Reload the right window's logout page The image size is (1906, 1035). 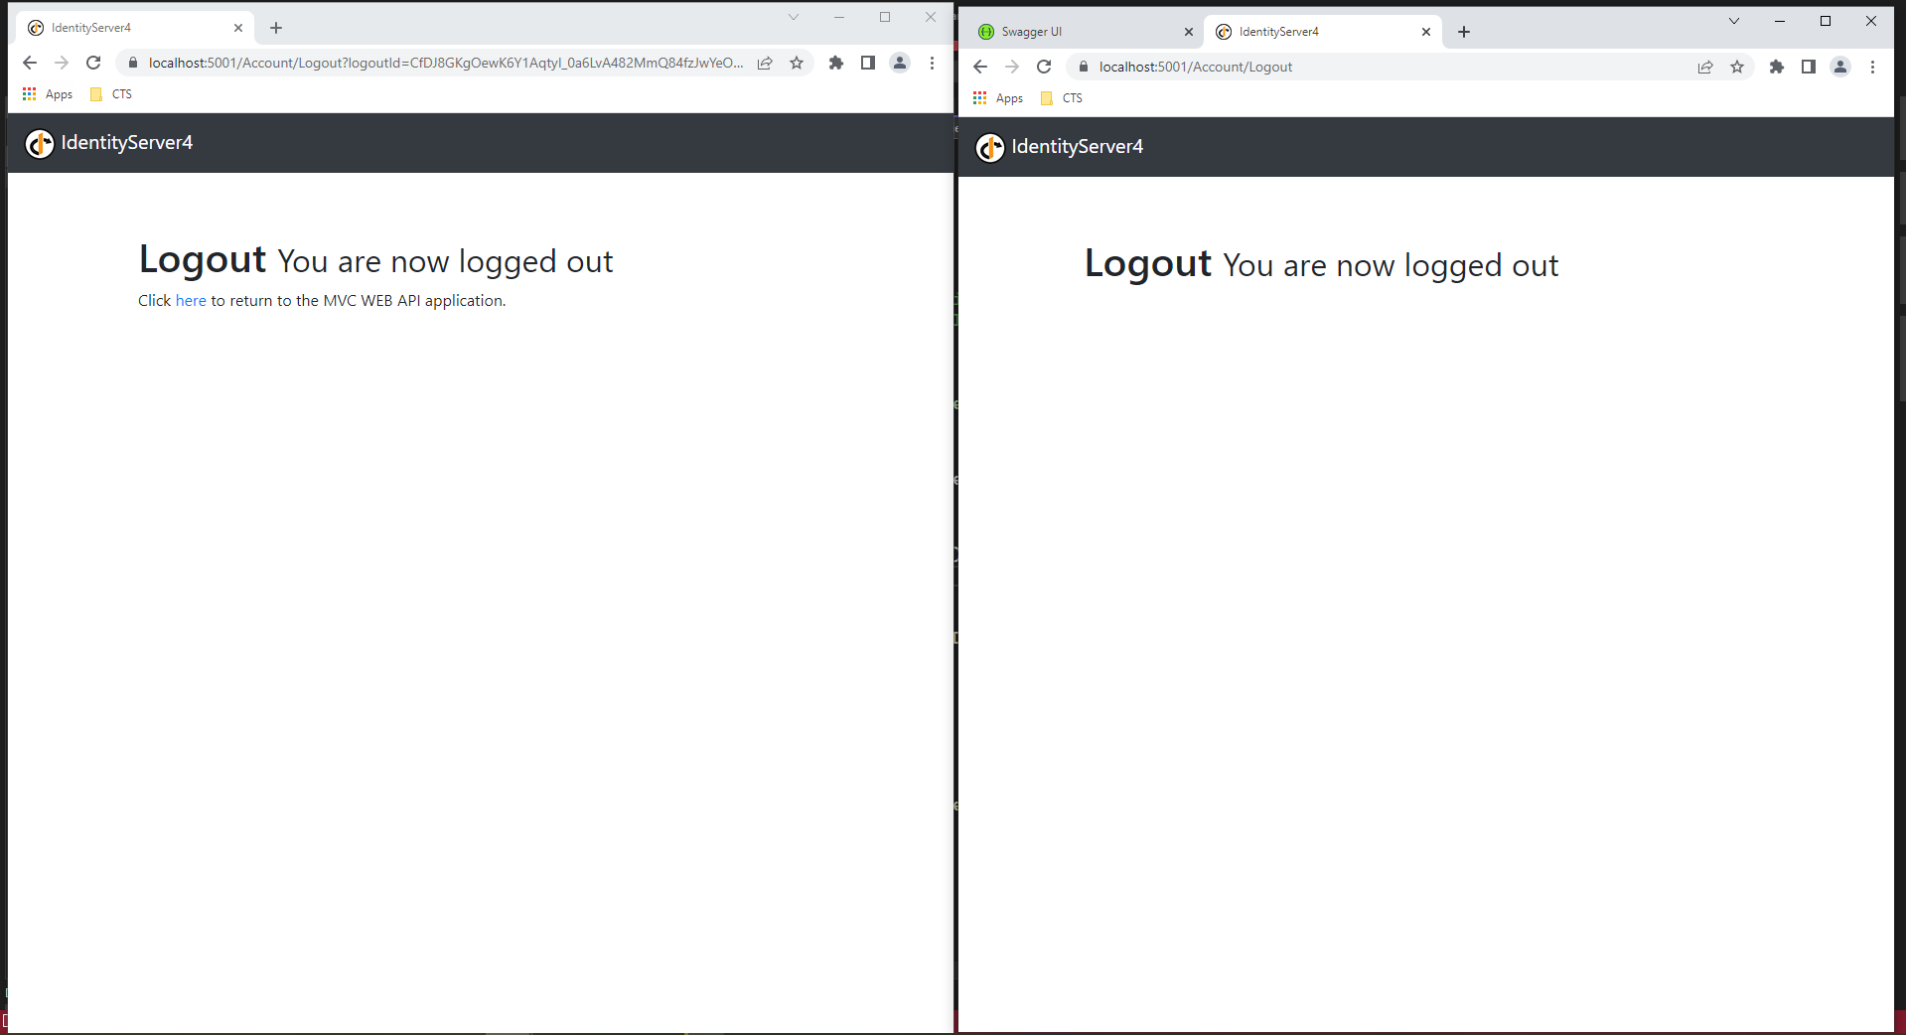click(1044, 67)
